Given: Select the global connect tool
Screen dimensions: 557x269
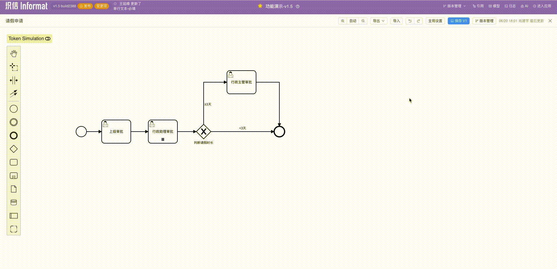Looking at the screenshot, I should pyautogui.click(x=13, y=93).
